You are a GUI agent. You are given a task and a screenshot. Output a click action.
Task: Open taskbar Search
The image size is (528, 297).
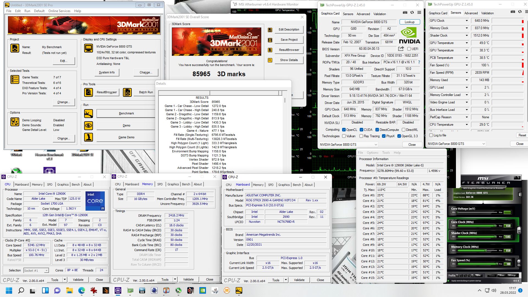click(21, 290)
